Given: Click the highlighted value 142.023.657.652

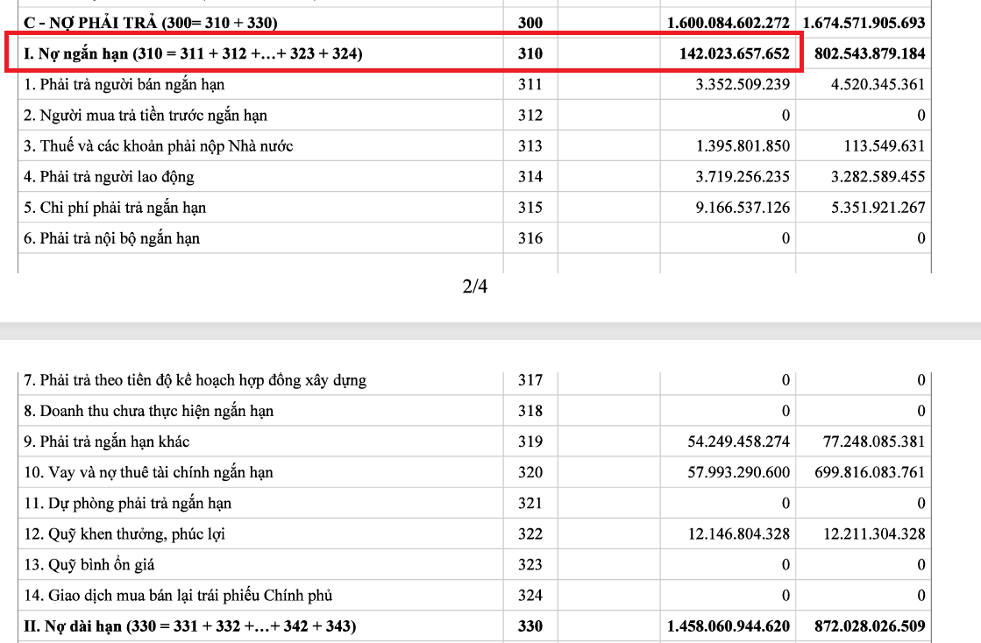Looking at the screenshot, I should click(x=734, y=53).
